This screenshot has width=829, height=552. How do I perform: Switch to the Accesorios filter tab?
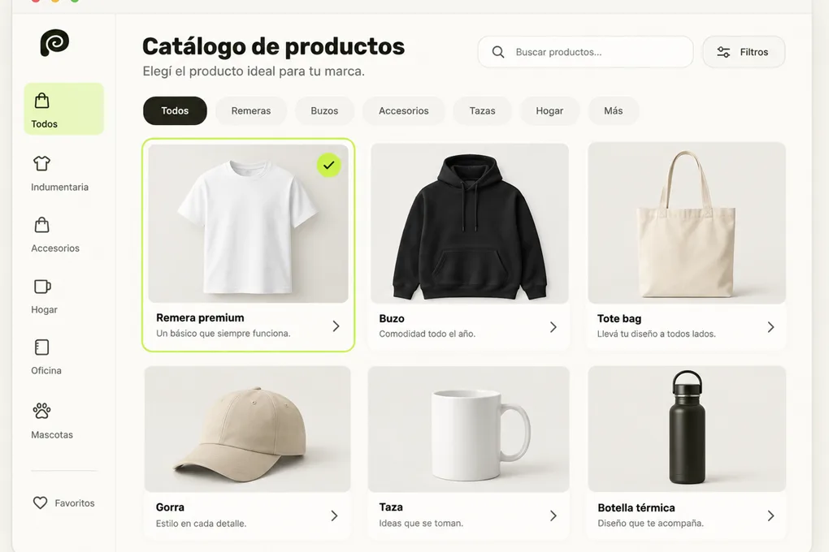click(x=403, y=111)
